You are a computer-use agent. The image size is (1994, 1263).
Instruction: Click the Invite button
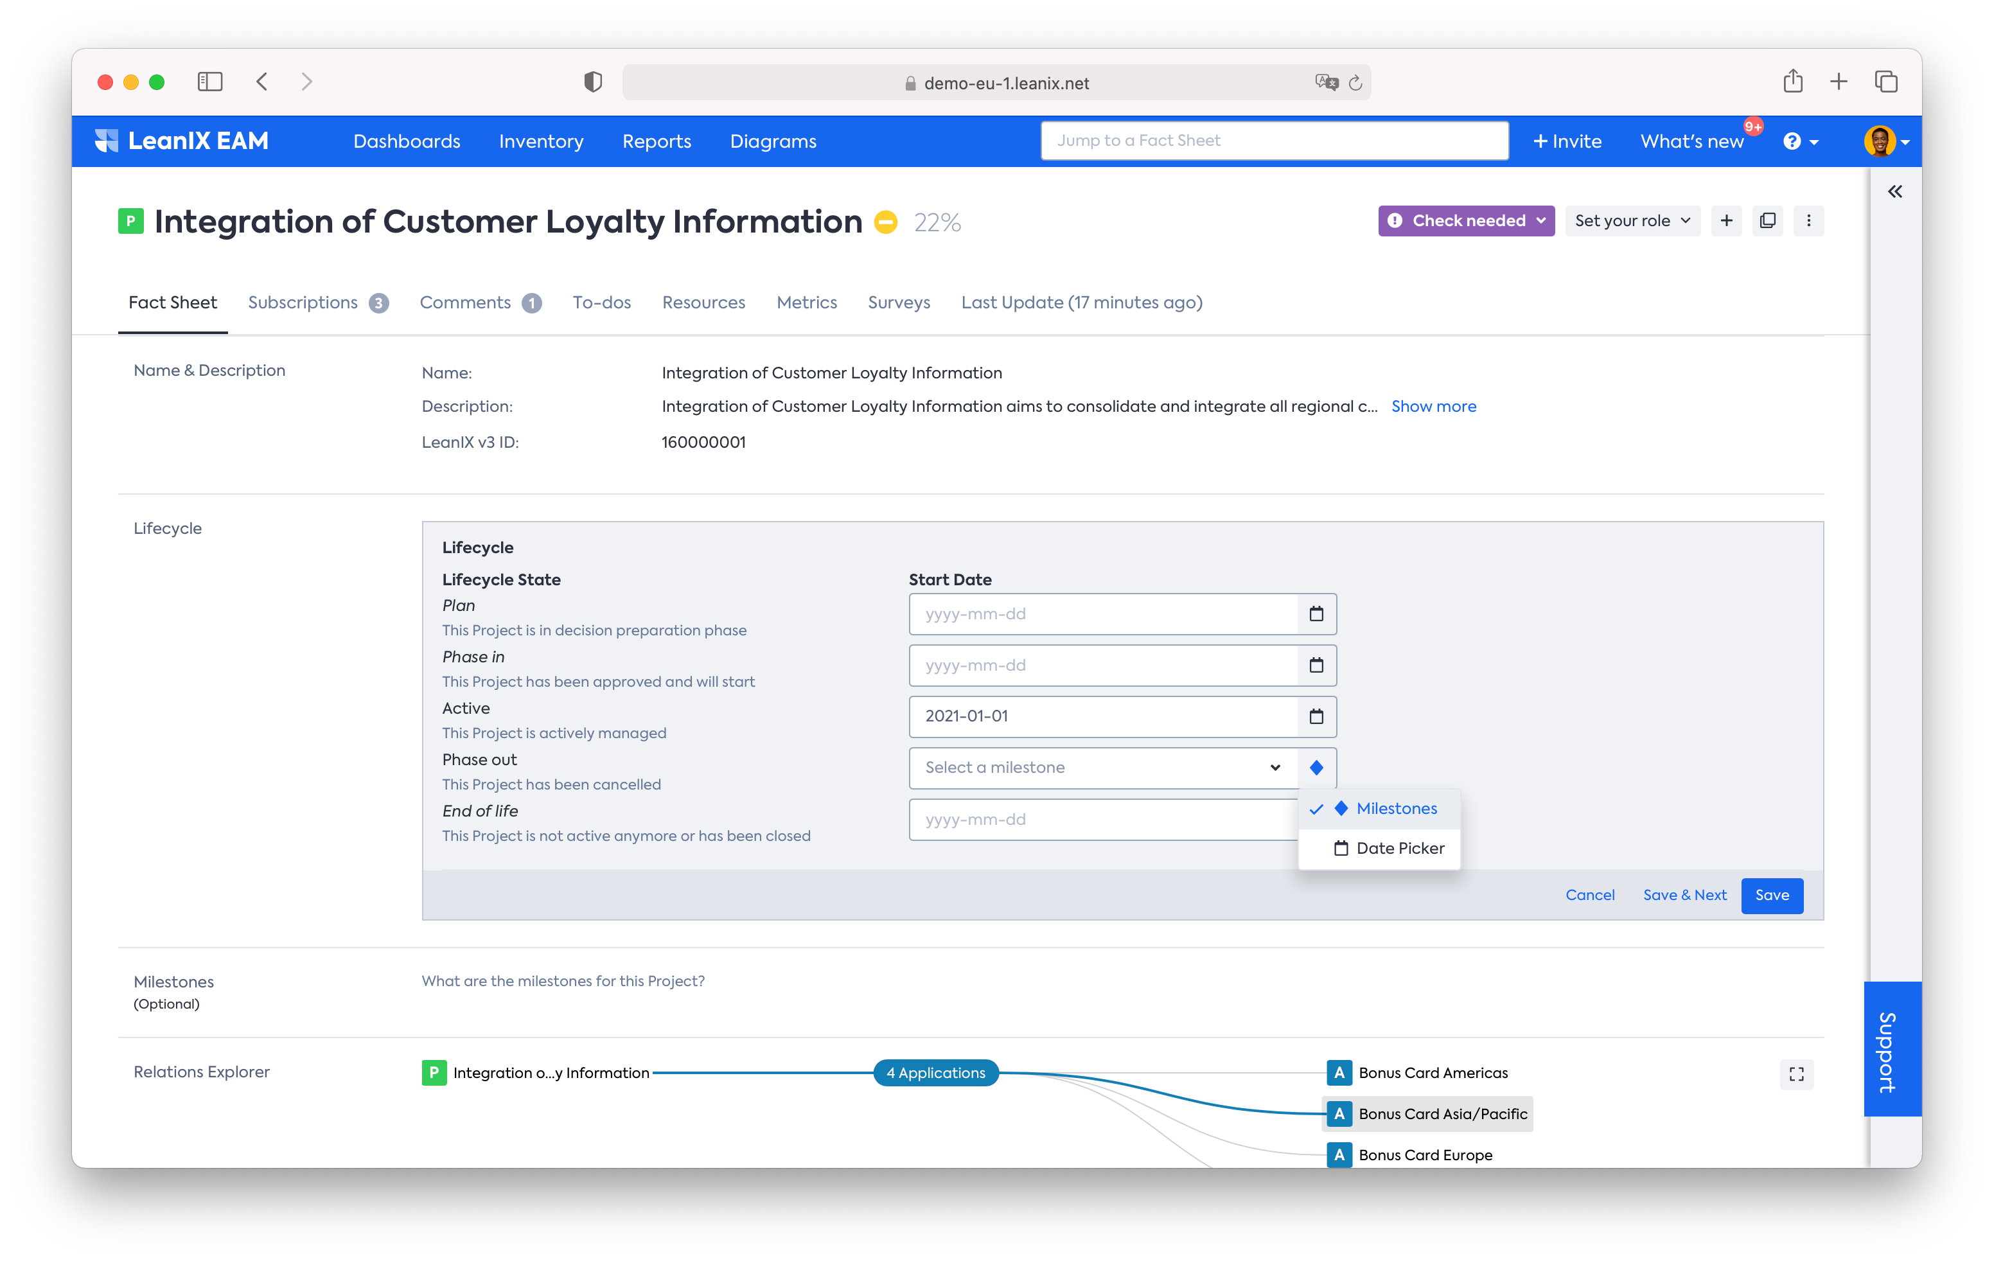(1567, 141)
